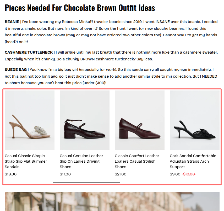
Task: Click the bold CASHMERE TURTLENECK label
Action: point(29,53)
